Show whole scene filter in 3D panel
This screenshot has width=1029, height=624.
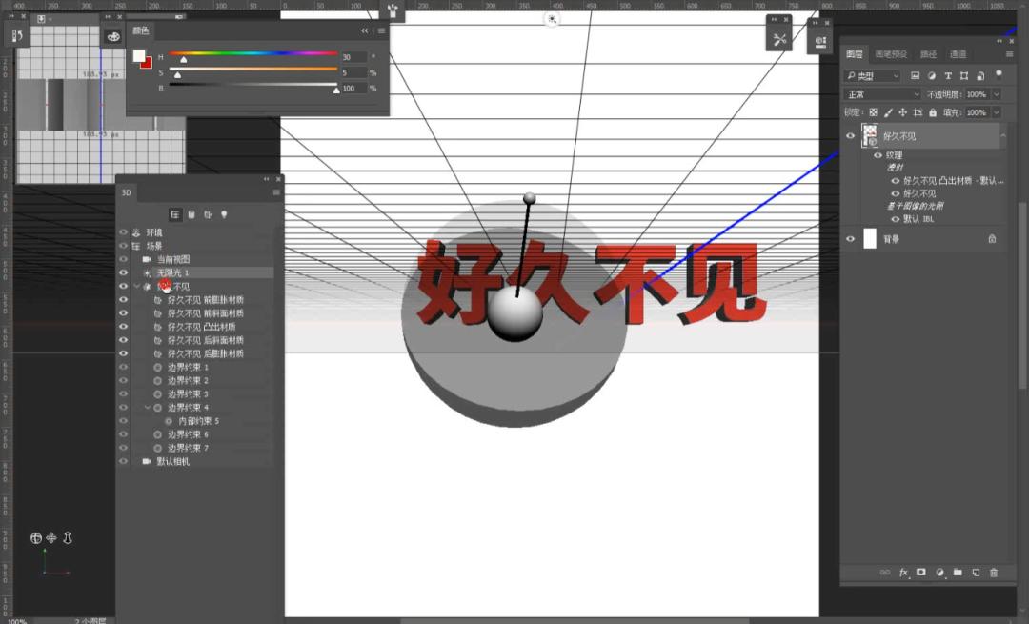[175, 215]
